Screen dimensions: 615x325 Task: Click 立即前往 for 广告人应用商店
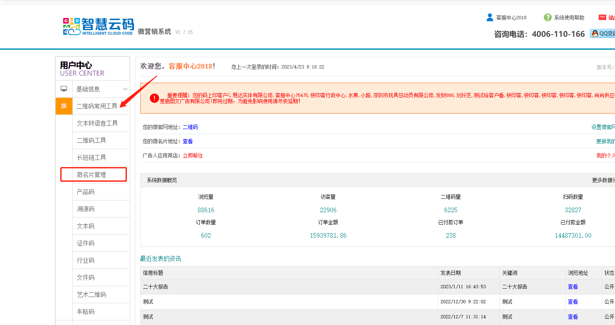[193, 155]
